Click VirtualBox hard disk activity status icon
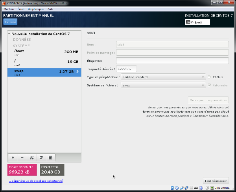This screenshot has width=236, height=192. click(x=172, y=188)
